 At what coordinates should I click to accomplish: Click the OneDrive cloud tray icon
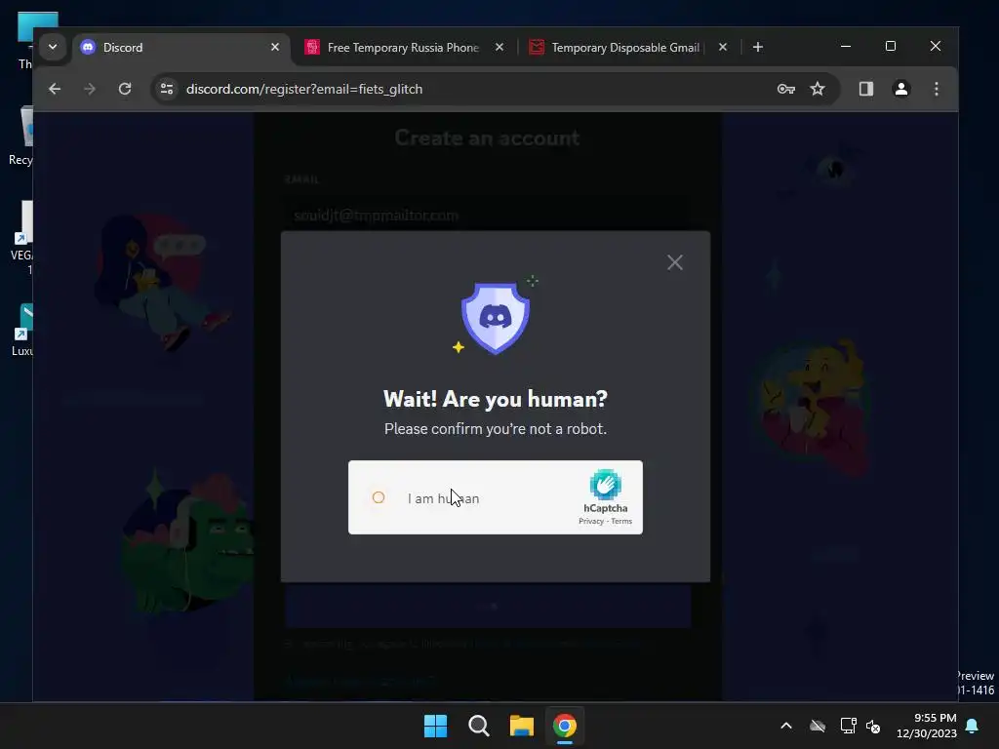click(818, 726)
